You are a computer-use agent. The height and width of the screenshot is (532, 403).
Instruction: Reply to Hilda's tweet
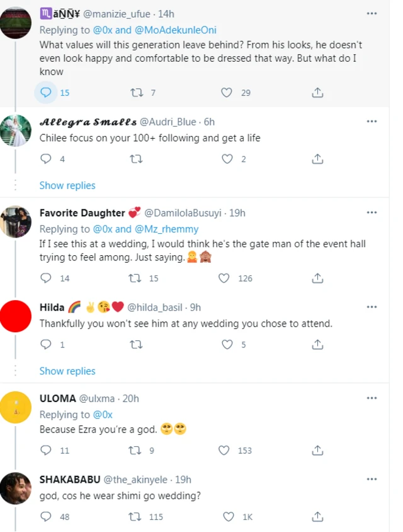point(45,344)
